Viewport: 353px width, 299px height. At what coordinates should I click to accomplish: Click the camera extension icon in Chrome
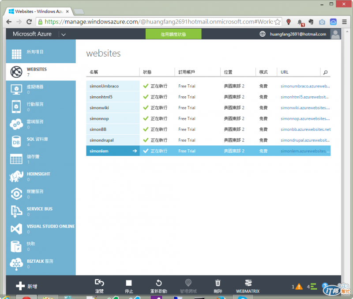point(322,22)
